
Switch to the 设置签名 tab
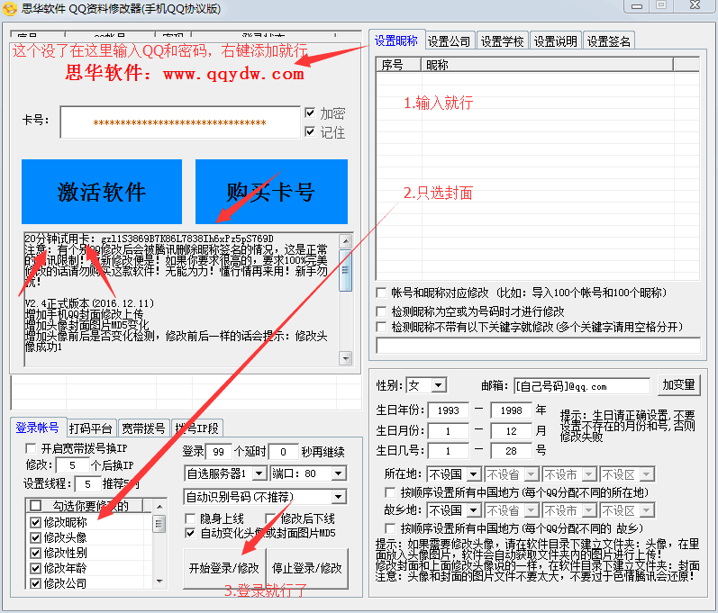pos(609,41)
